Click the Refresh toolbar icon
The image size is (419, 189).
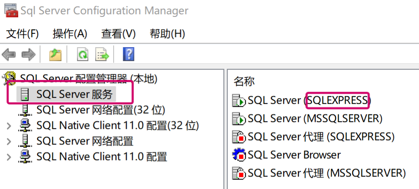[83, 54]
